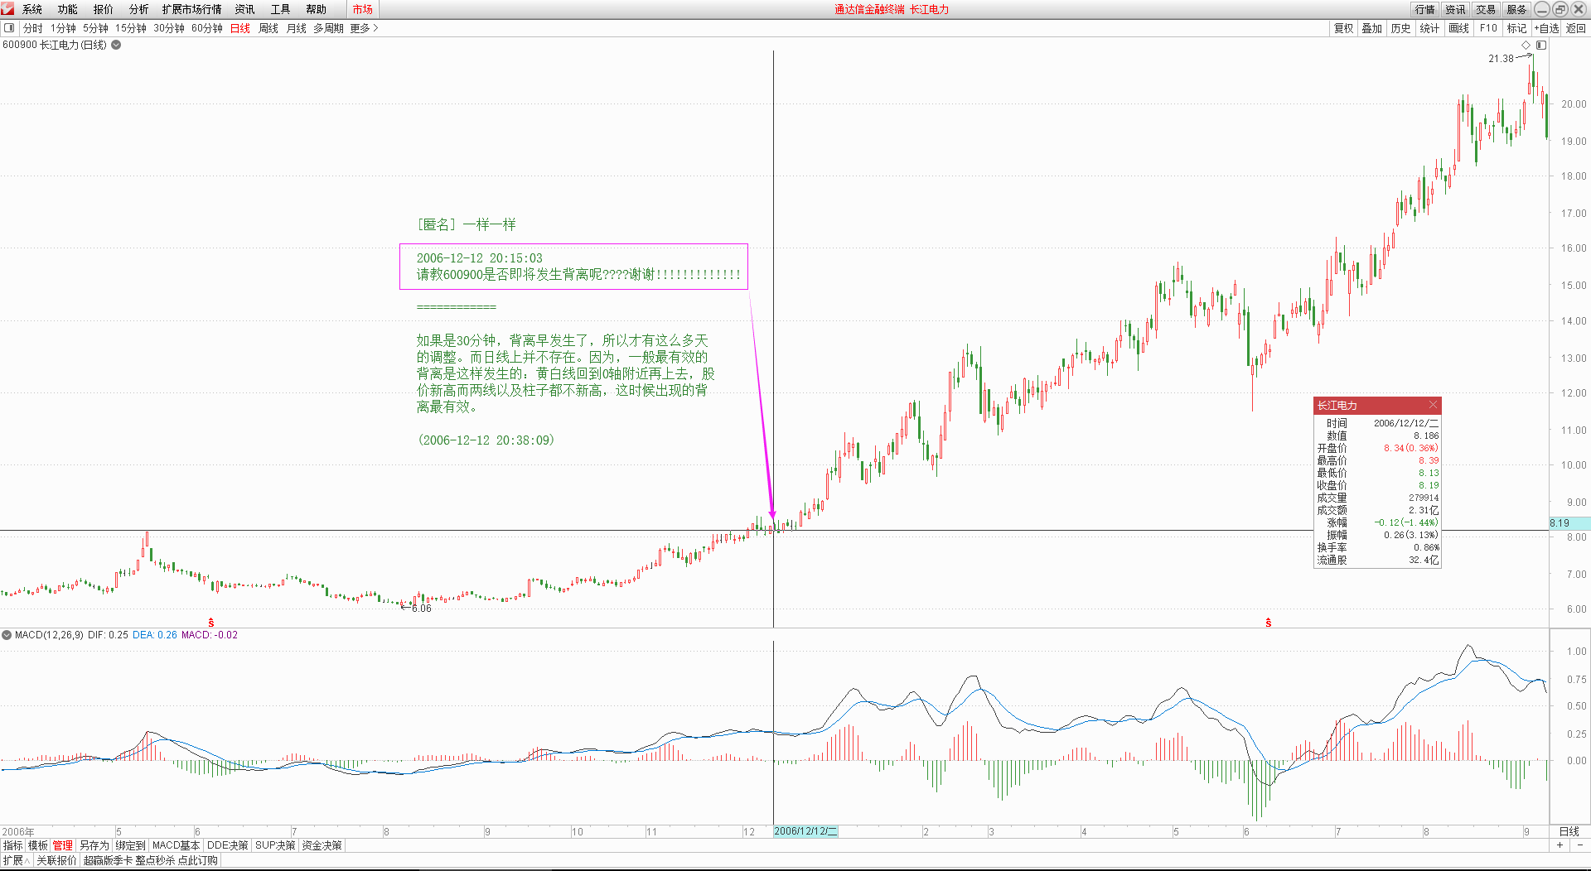Click the 历史 history icon
Image resolution: width=1591 pixels, height=871 pixels.
pyautogui.click(x=1400, y=27)
